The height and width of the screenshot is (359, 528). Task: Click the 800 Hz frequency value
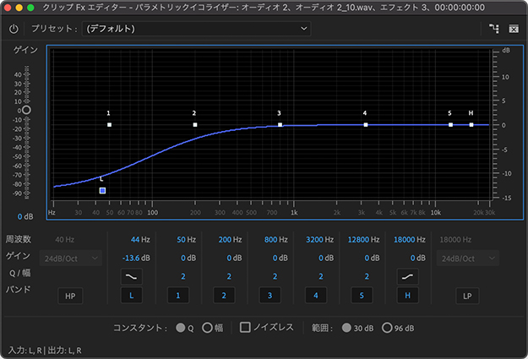272,240
